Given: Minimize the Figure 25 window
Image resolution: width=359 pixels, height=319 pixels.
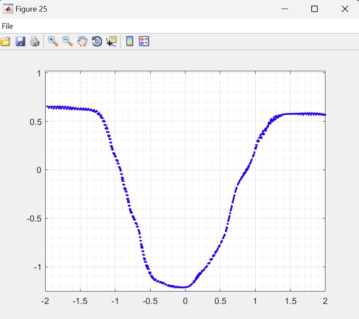Looking at the screenshot, I should 284,9.
